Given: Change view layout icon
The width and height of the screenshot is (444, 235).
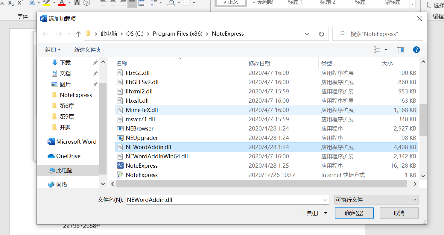Looking at the screenshot, I should pyautogui.click(x=378, y=50).
